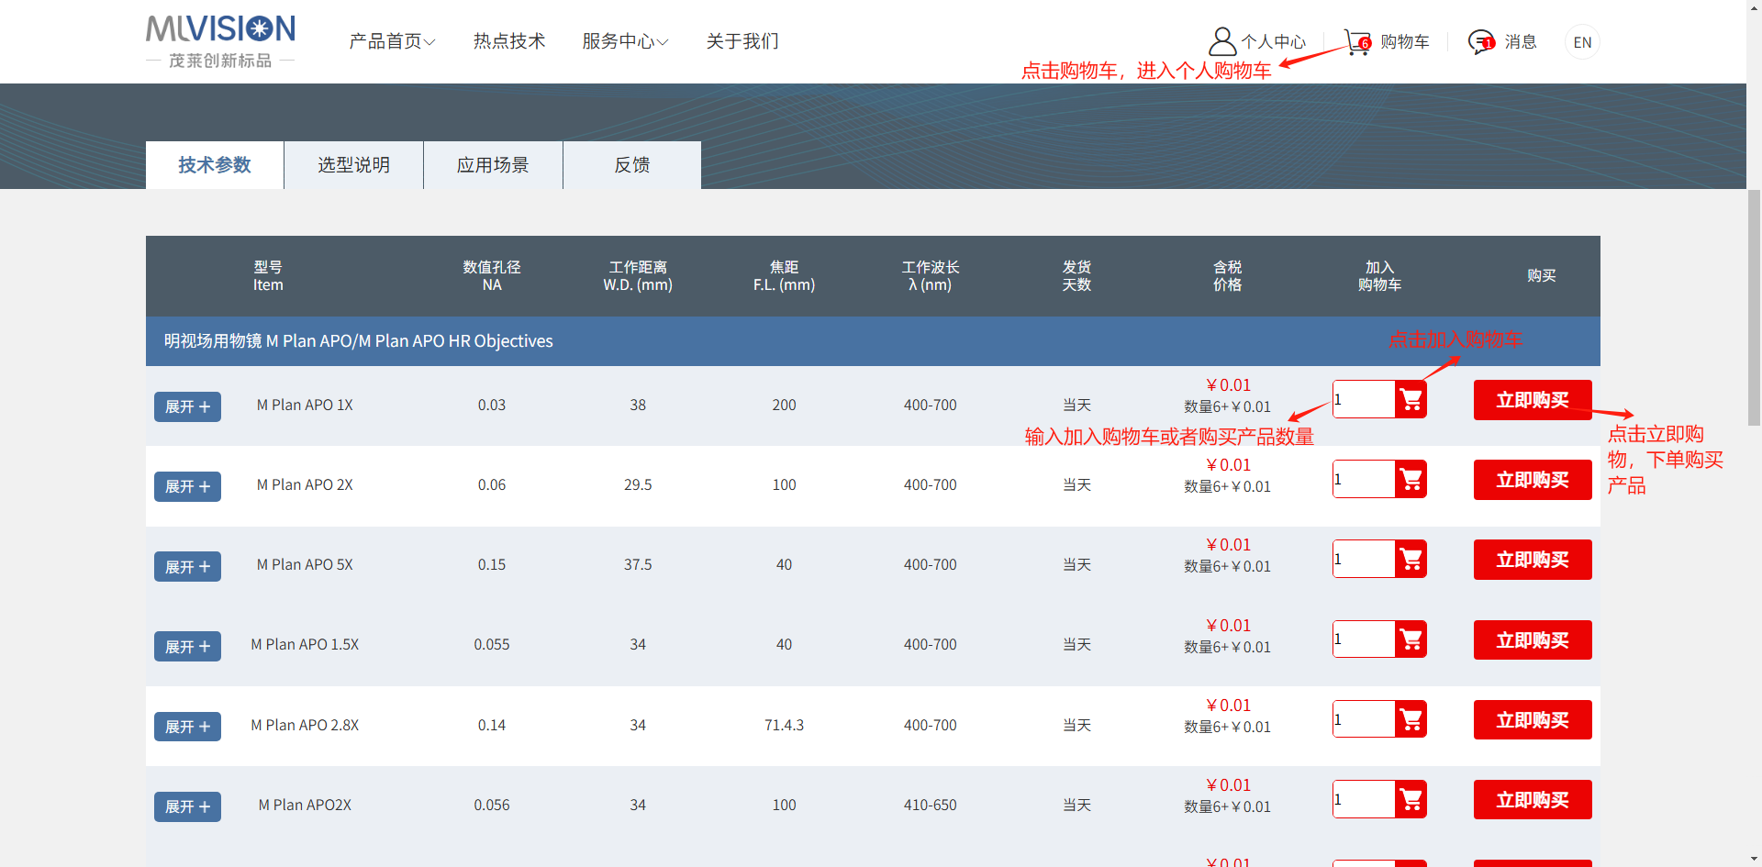
Task: Buy M Plan APO 1X with 立即购买
Action: tap(1533, 400)
